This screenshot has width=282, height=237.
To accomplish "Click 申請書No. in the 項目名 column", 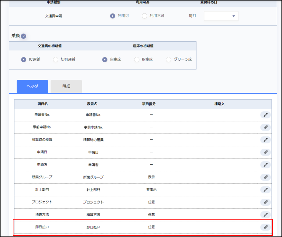I will point(42,115).
